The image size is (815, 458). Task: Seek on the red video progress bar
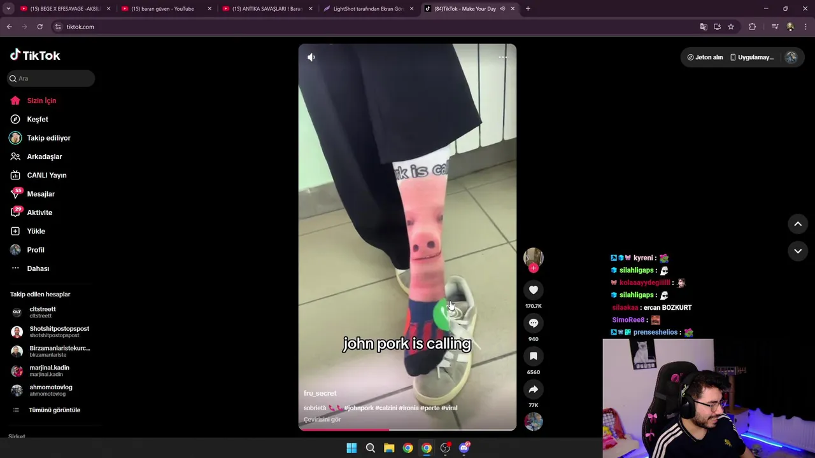click(x=407, y=429)
